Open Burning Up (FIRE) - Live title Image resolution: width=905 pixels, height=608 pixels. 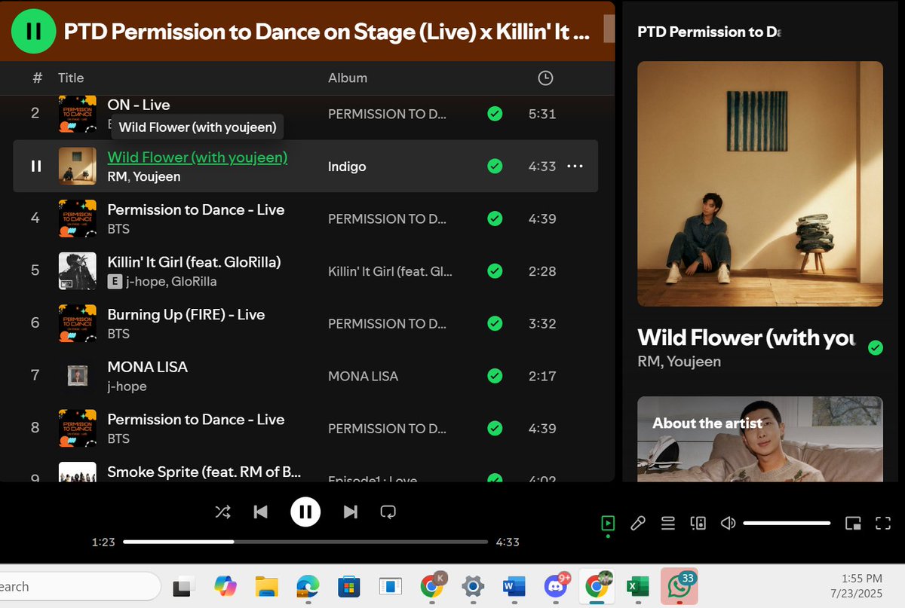pos(186,314)
